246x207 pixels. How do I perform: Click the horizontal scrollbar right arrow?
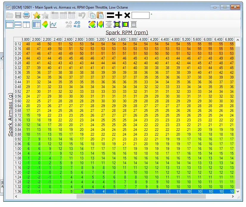tap(233, 196)
